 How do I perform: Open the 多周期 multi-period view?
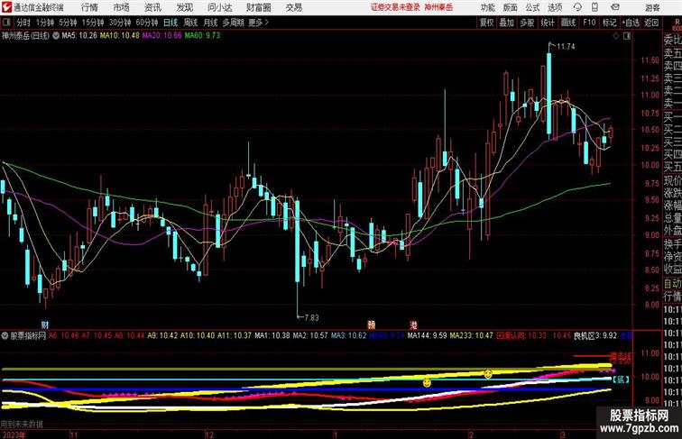coord(233,23)
